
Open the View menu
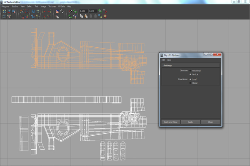[22, 7]
